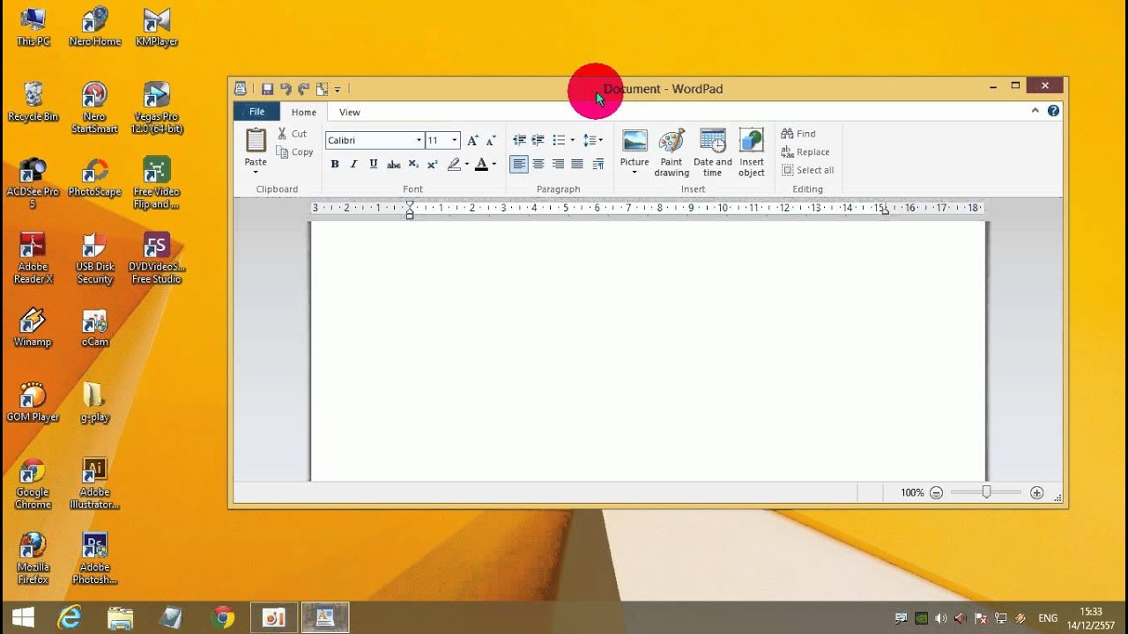Open the Windows Start button

[x=23, y=617]
